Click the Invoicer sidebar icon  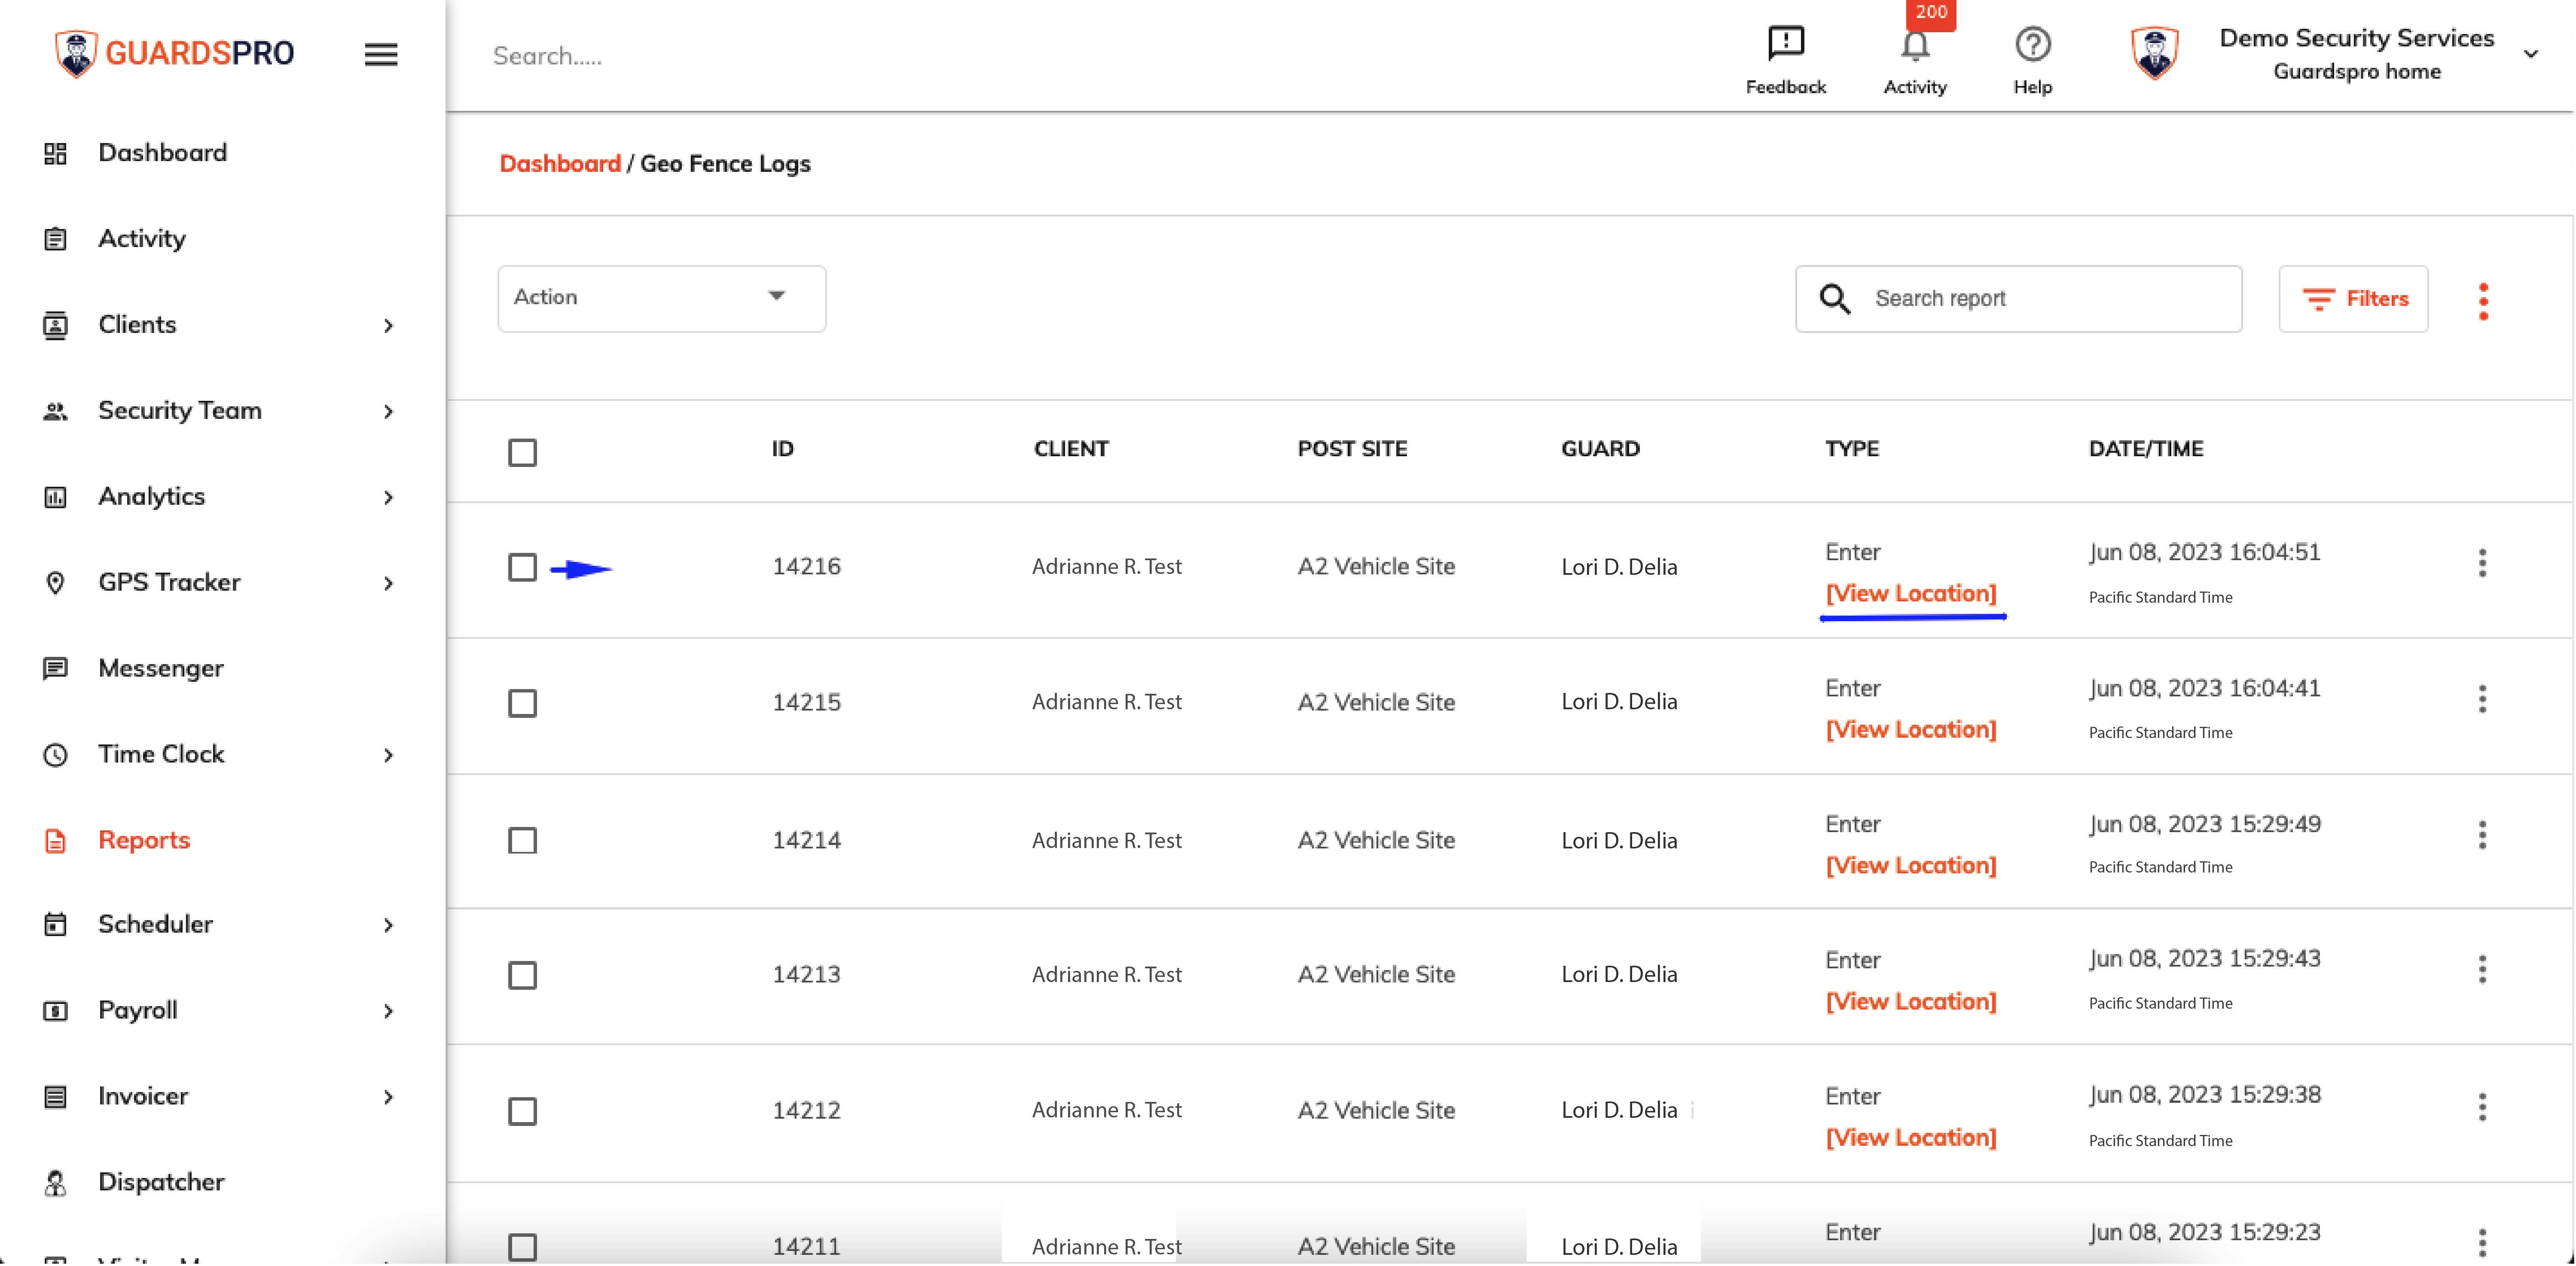[x=55, y=1097]
